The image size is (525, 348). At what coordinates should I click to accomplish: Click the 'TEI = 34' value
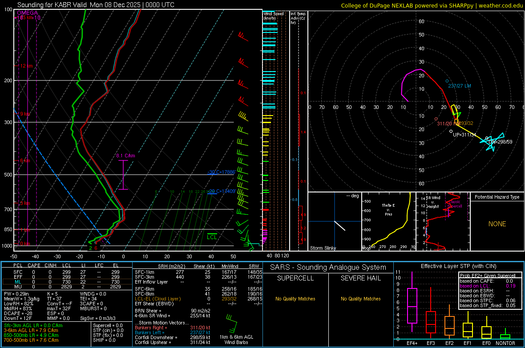coord(89,299)
